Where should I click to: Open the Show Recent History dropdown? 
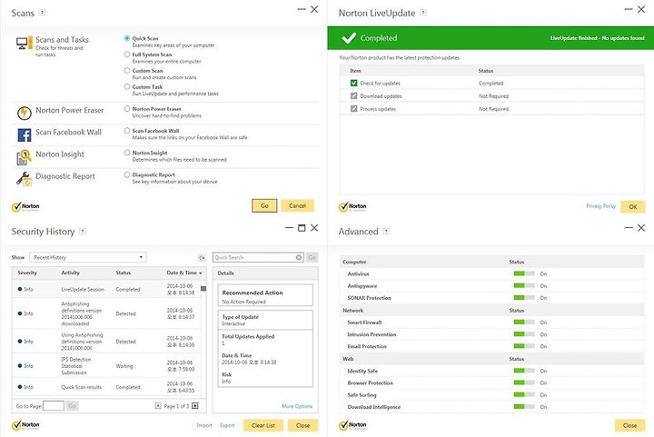point(88,257)
